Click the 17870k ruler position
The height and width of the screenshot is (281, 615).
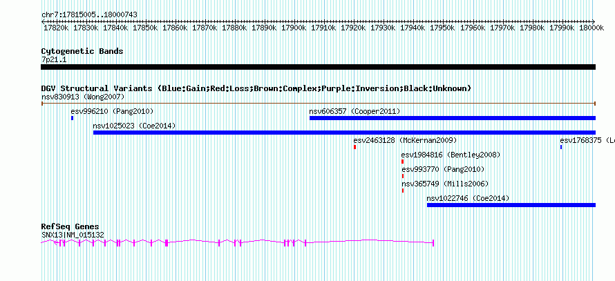pos(205,28)
